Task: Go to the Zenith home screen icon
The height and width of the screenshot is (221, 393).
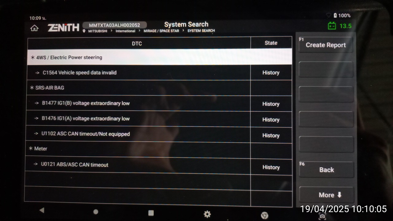Action: (34, 28)
